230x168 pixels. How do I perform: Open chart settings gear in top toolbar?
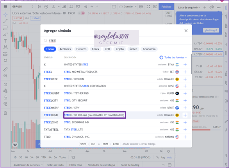[x=141, y=7]
